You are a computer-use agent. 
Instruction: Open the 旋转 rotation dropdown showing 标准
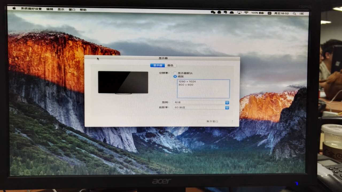[x=201, y=102]
